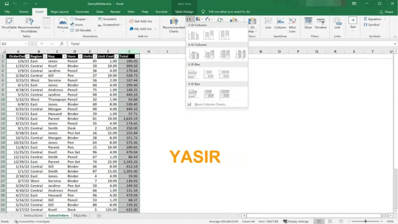The image size is (398, 224).
Task: Open the OrderDate column filter dropdown
Action: (x=28, y=56)
